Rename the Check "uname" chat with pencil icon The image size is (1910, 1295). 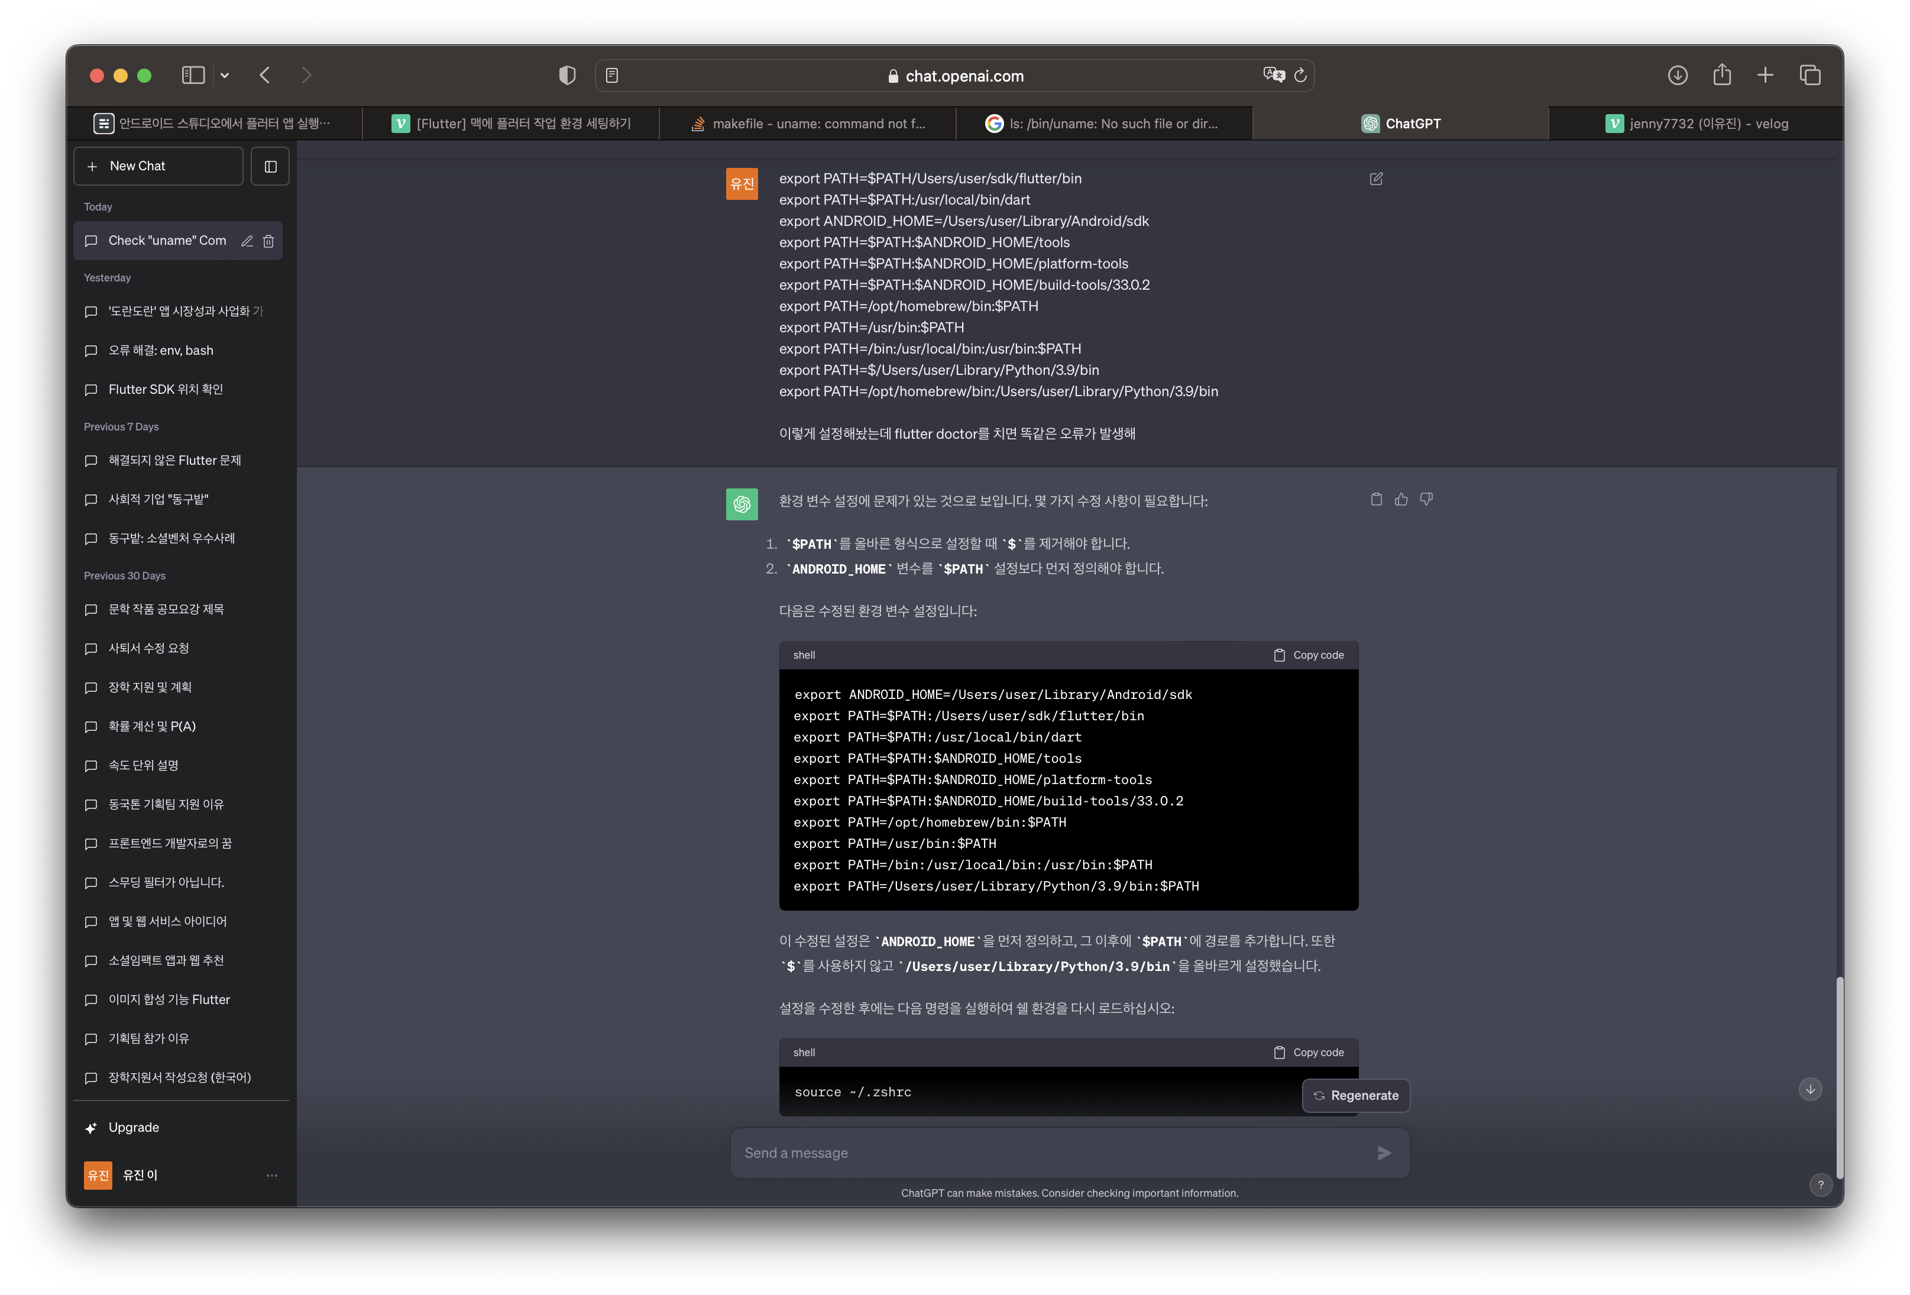(247, 241)
